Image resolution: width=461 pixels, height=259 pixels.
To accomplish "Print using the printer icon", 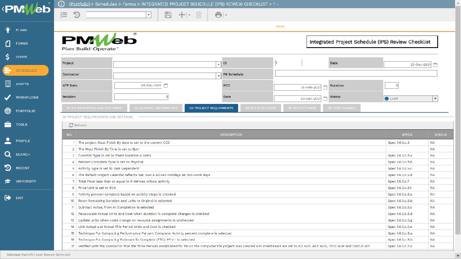I will point(218,15).
